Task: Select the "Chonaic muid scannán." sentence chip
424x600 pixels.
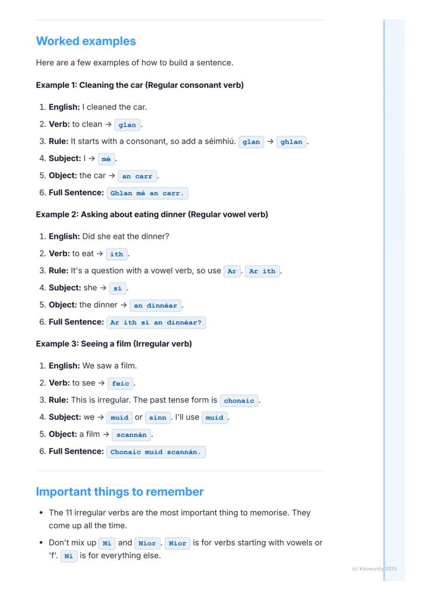Action: (156, 452)
